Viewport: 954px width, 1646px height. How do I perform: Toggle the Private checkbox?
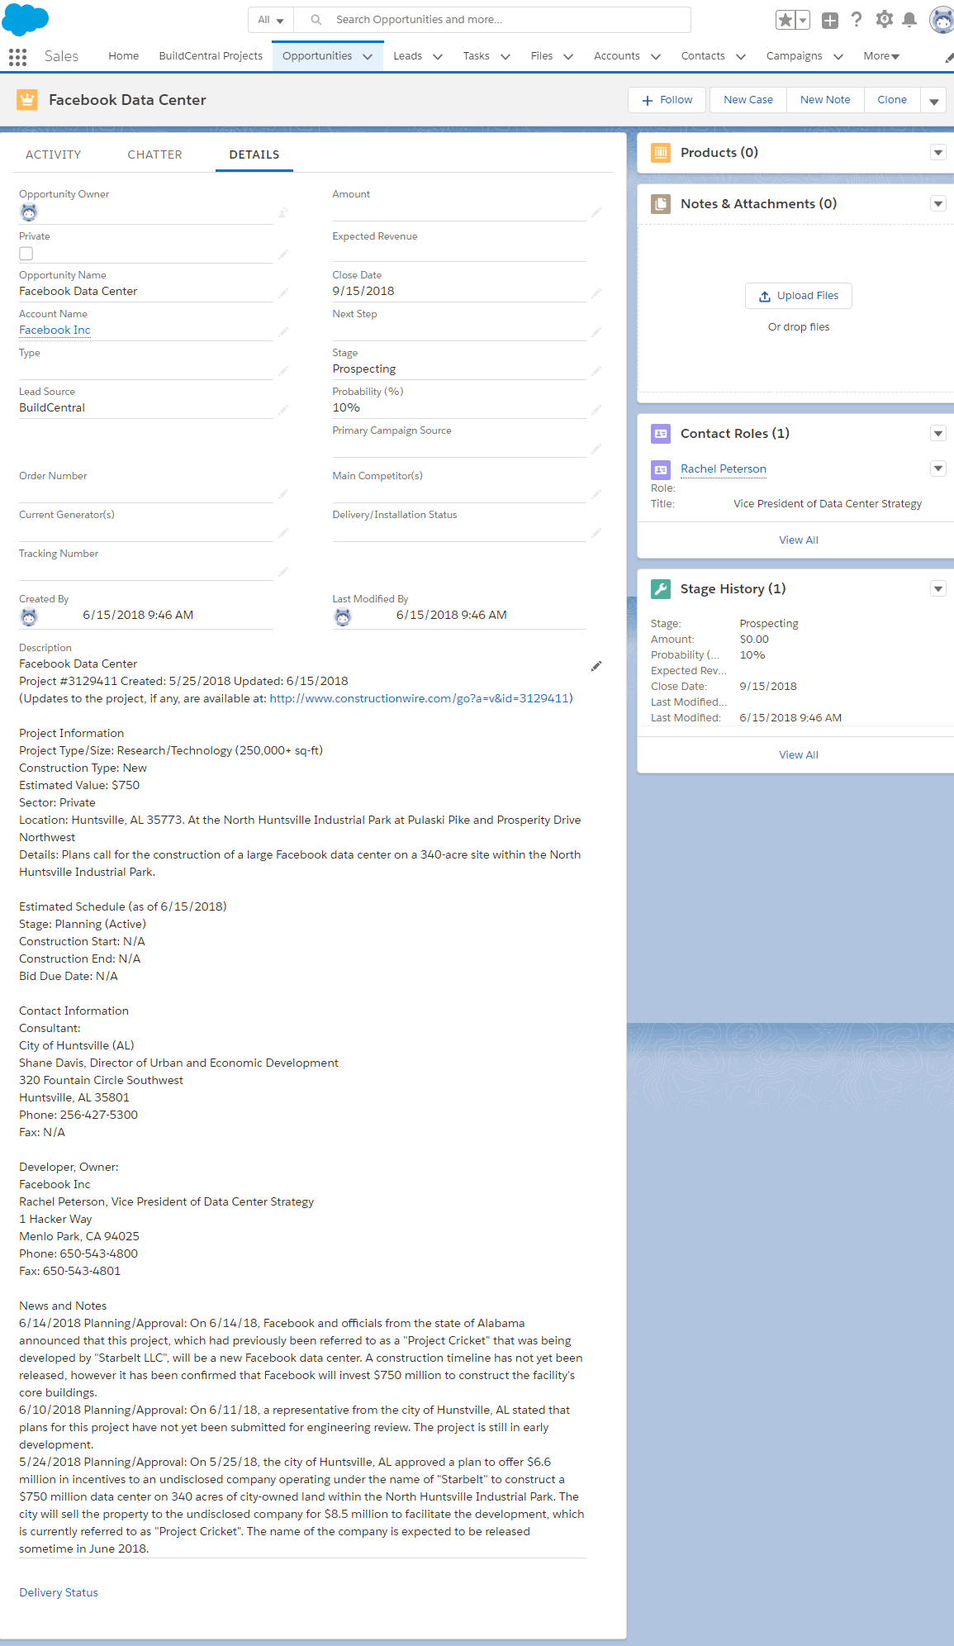click(26, 254)
